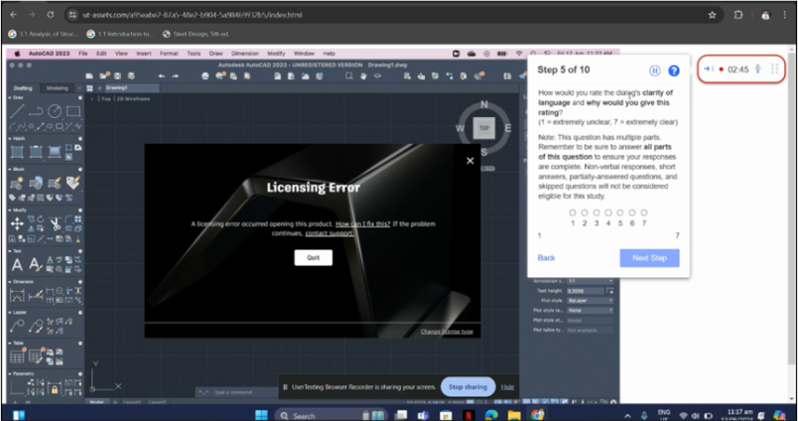Select the Insert Table tool
This screenshot has width=798, height=421.
[x=17, y=356]
